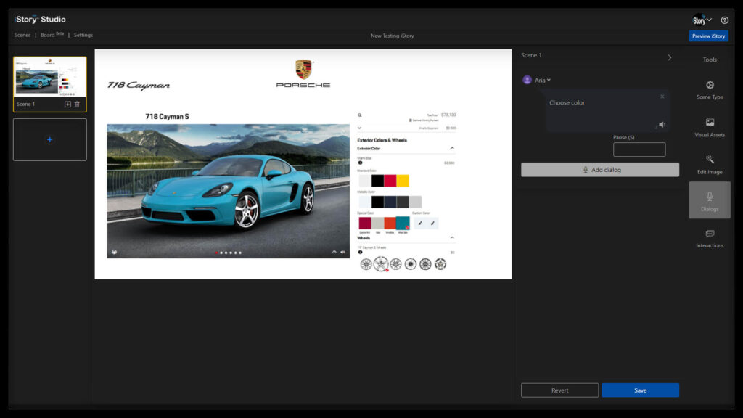Pick the crimson special color swatch
Viewport: 743px width, 418px height.
pos(365,224)
